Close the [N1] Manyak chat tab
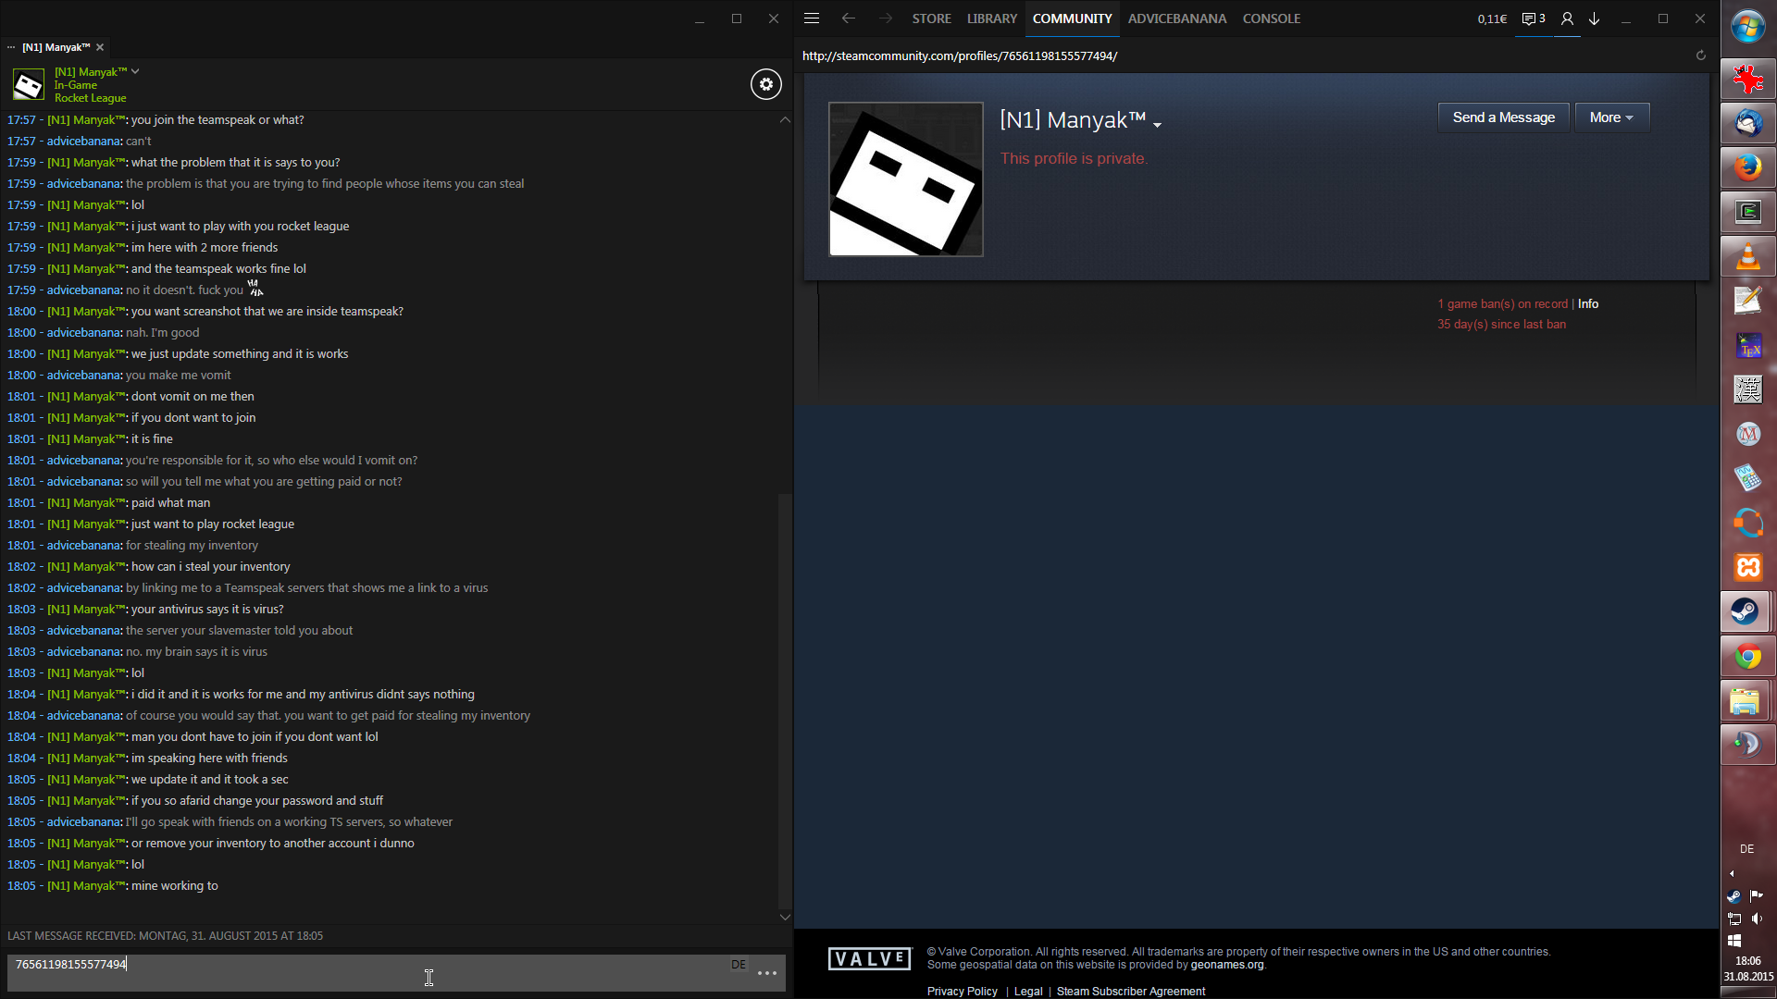 pyautogui.click(x=100, y=47)
